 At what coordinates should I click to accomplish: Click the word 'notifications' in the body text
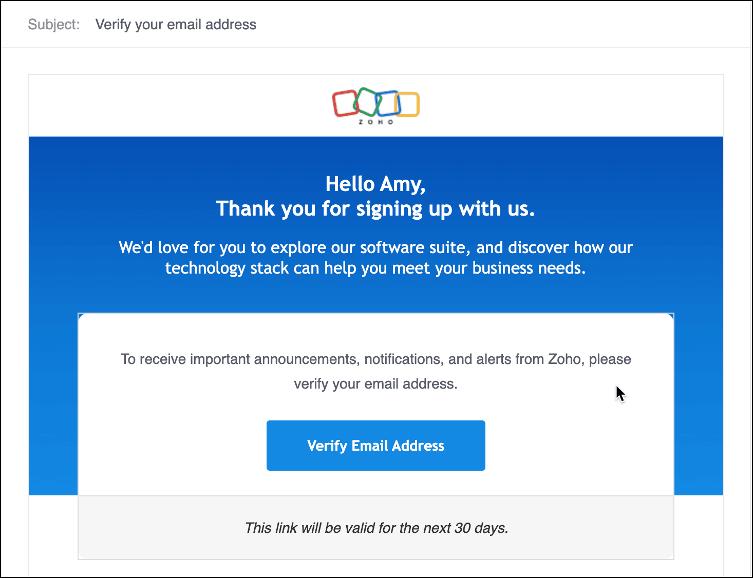coord(403,359)
